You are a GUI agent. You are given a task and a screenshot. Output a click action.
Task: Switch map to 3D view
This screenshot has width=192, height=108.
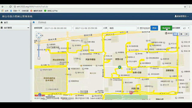186,34
